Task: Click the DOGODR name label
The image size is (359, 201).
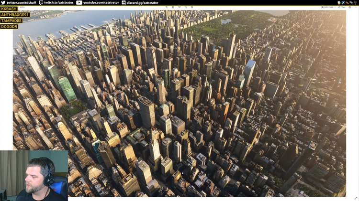Action: pos(9,26)
